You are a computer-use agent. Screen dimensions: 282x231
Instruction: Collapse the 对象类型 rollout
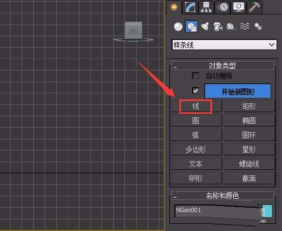[223, 66]
